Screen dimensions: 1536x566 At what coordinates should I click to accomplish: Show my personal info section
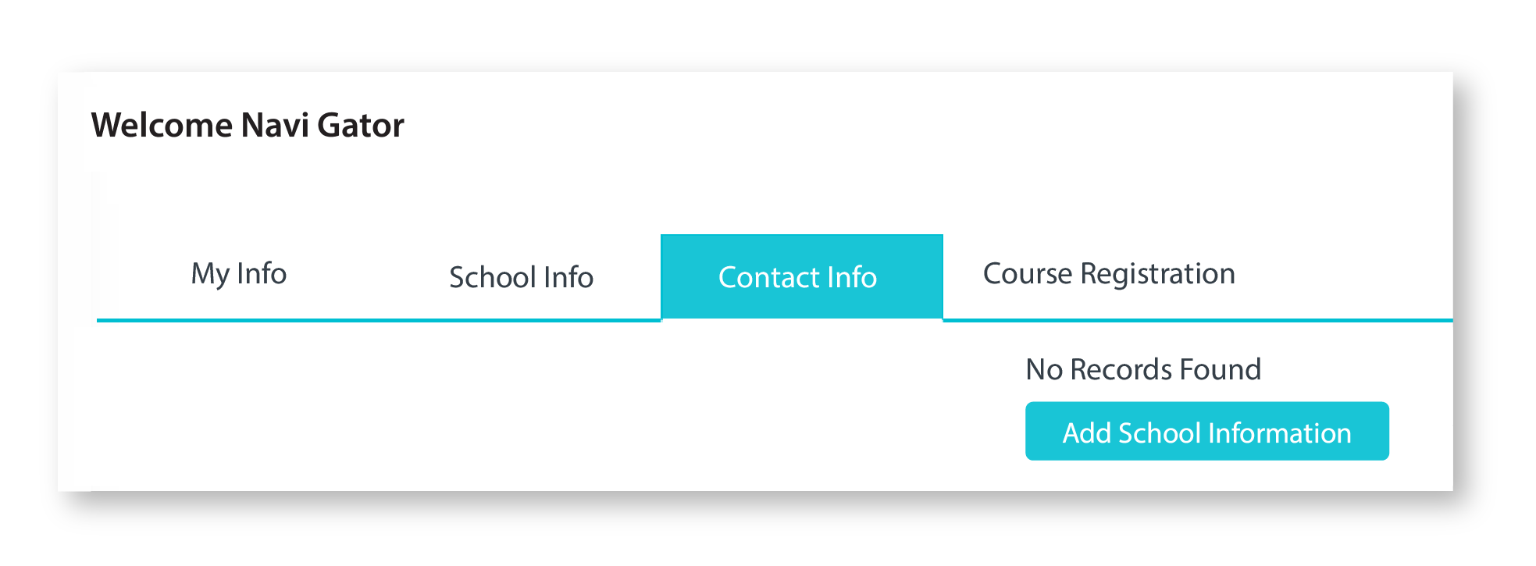(x=239, y=274)
